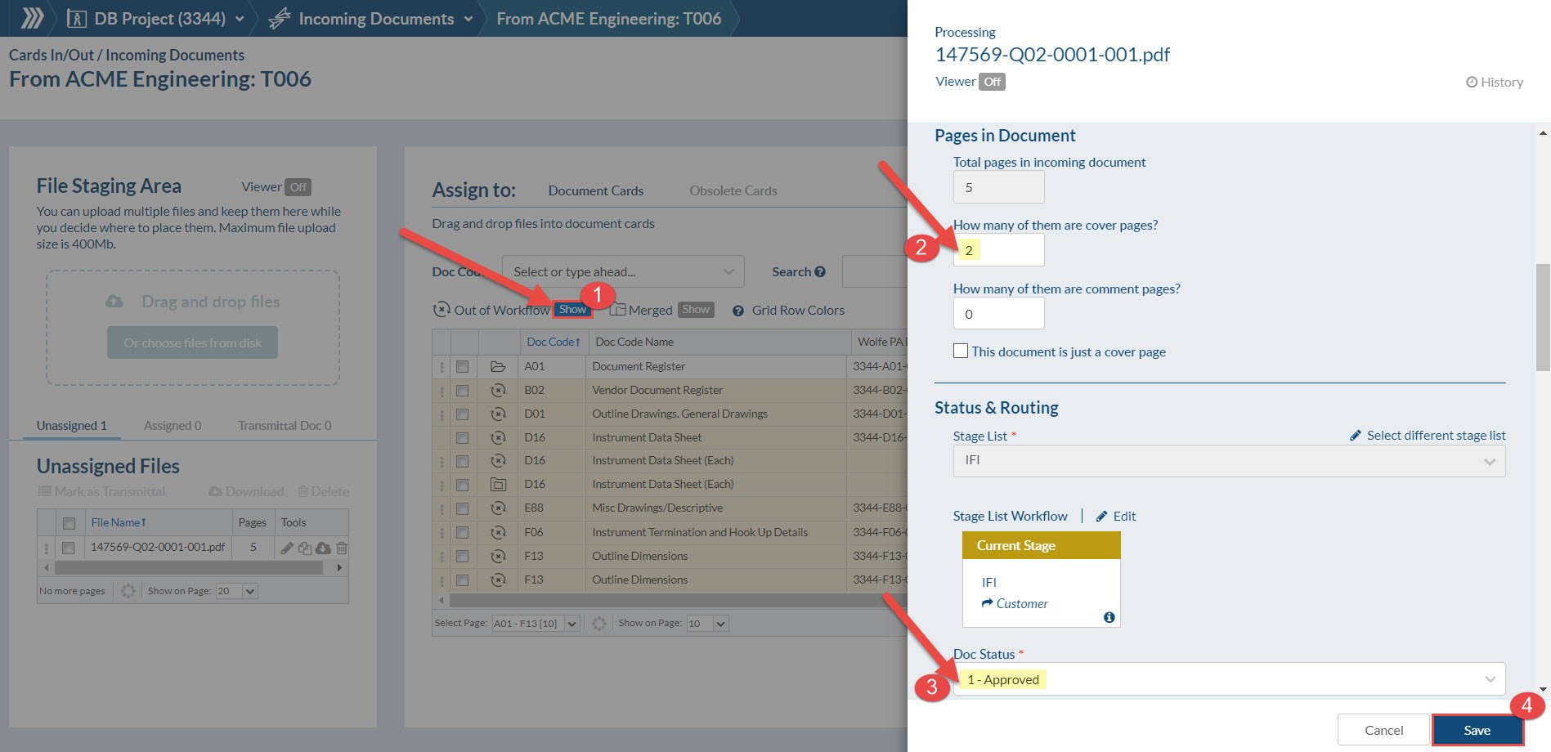Click out-of-workflow icon on F06 row
This screenshot has height=752, width=1551.
[498, 533]
